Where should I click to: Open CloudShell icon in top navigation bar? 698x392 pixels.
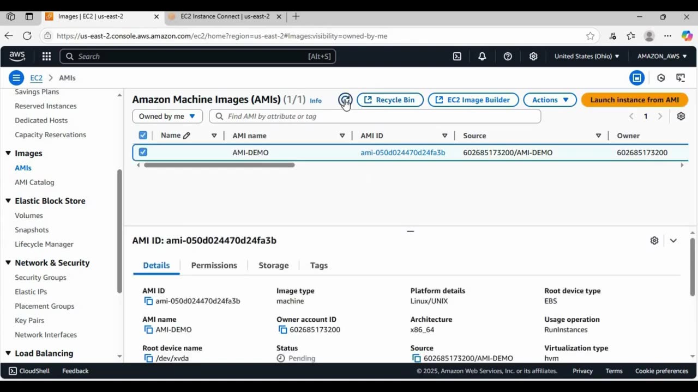457,56
